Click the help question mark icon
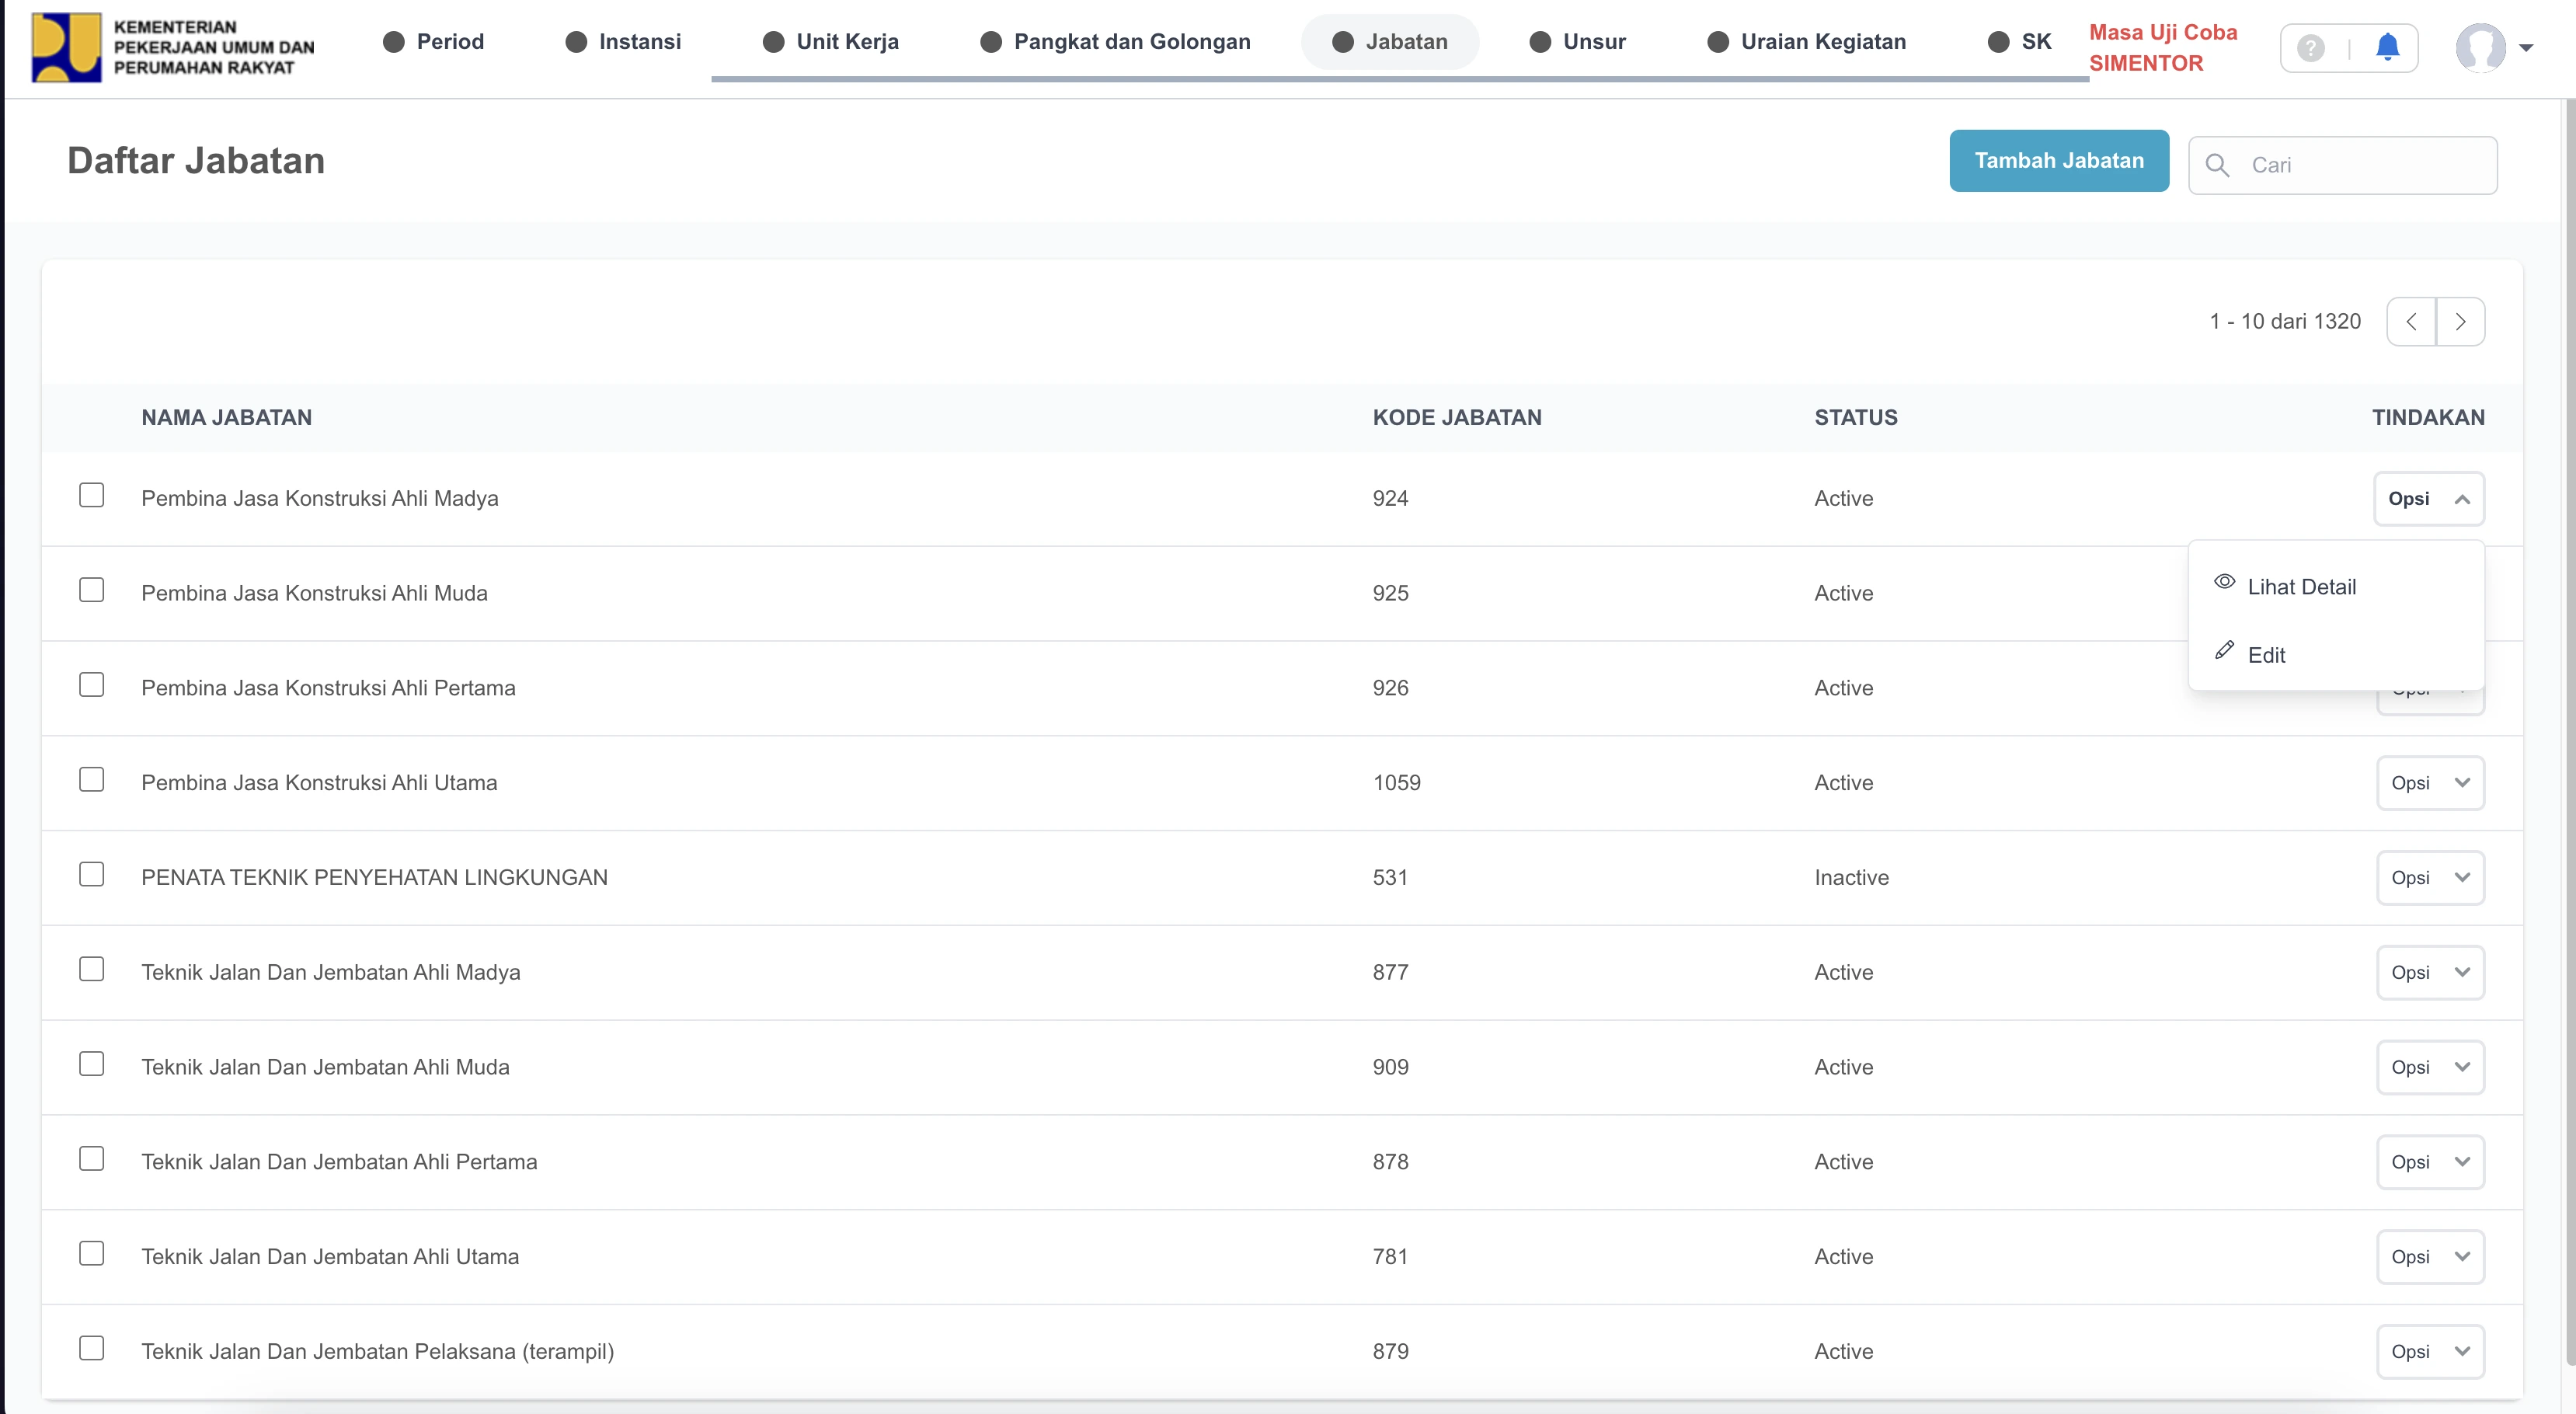The image size is (2576, 1414). [2310, 47]
